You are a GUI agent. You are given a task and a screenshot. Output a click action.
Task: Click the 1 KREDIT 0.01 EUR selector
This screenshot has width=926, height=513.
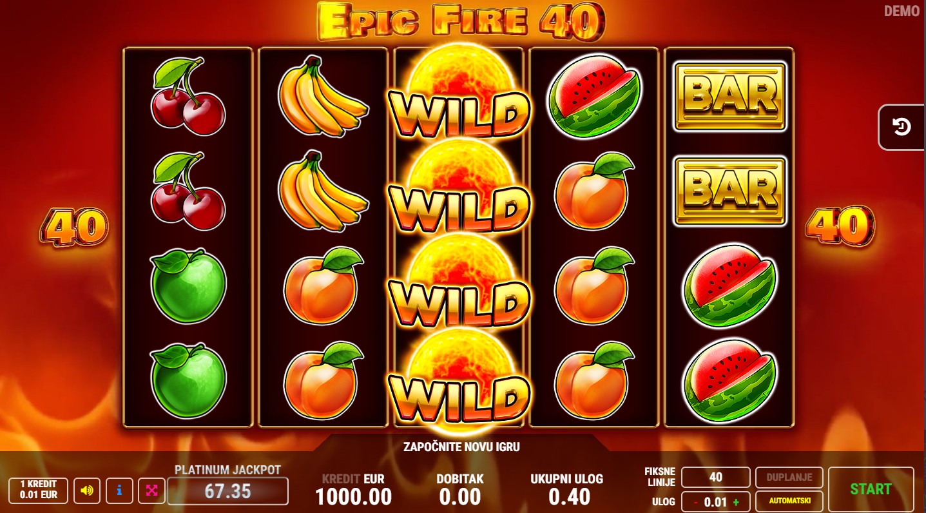pos(38,490)
